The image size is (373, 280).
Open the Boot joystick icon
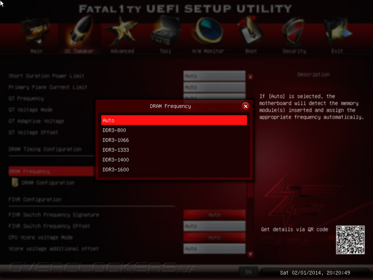251,31
